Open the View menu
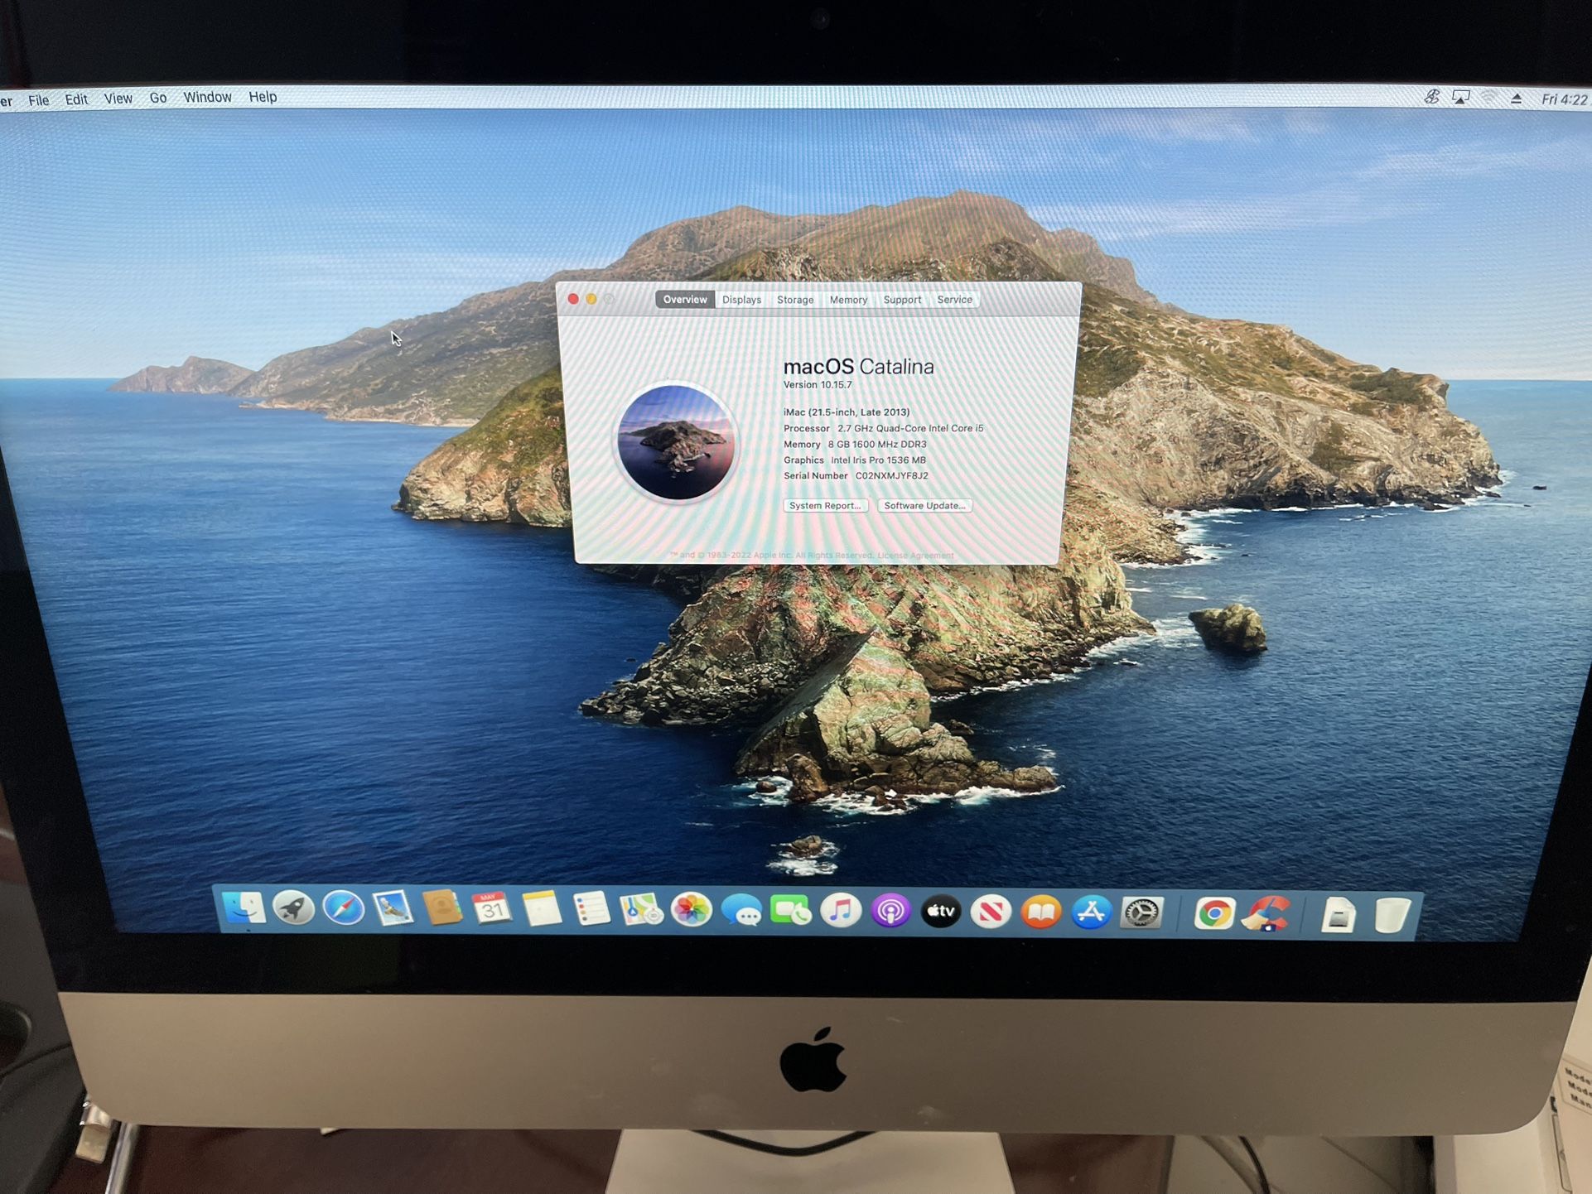 [x=118, y=98]
